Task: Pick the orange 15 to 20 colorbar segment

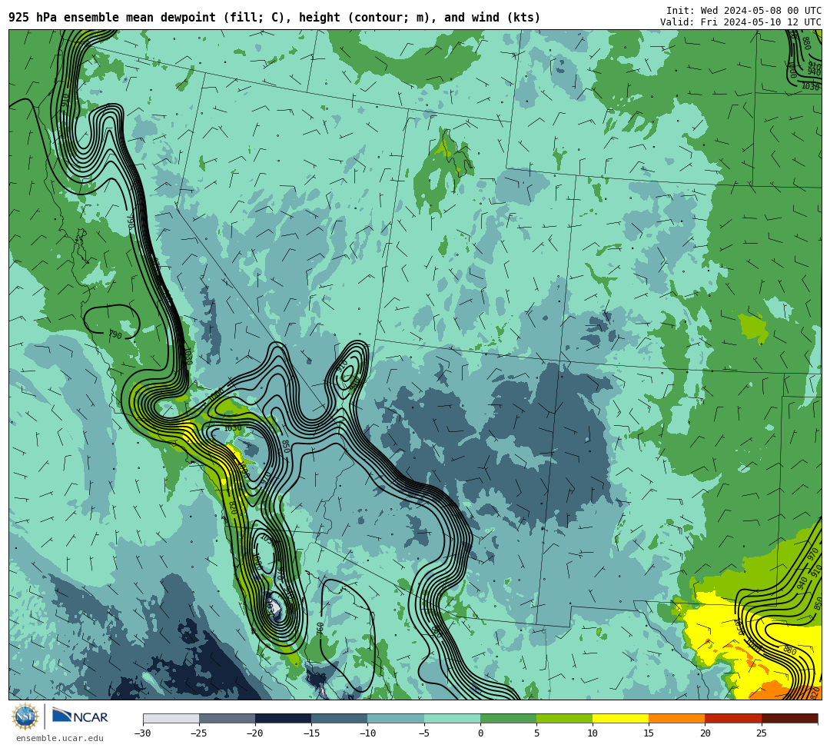Action: pos(677,718)
